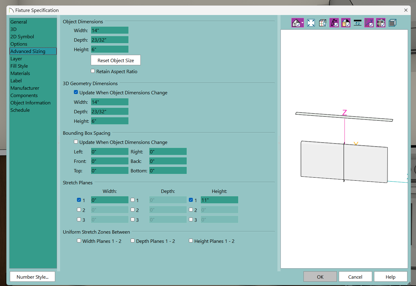This screenshot has height=286, width=416.
Task: Uncheck Update When Object Dimensions Change for 3D Geometry
Action: pyautogui.click(x=76, y=92)
